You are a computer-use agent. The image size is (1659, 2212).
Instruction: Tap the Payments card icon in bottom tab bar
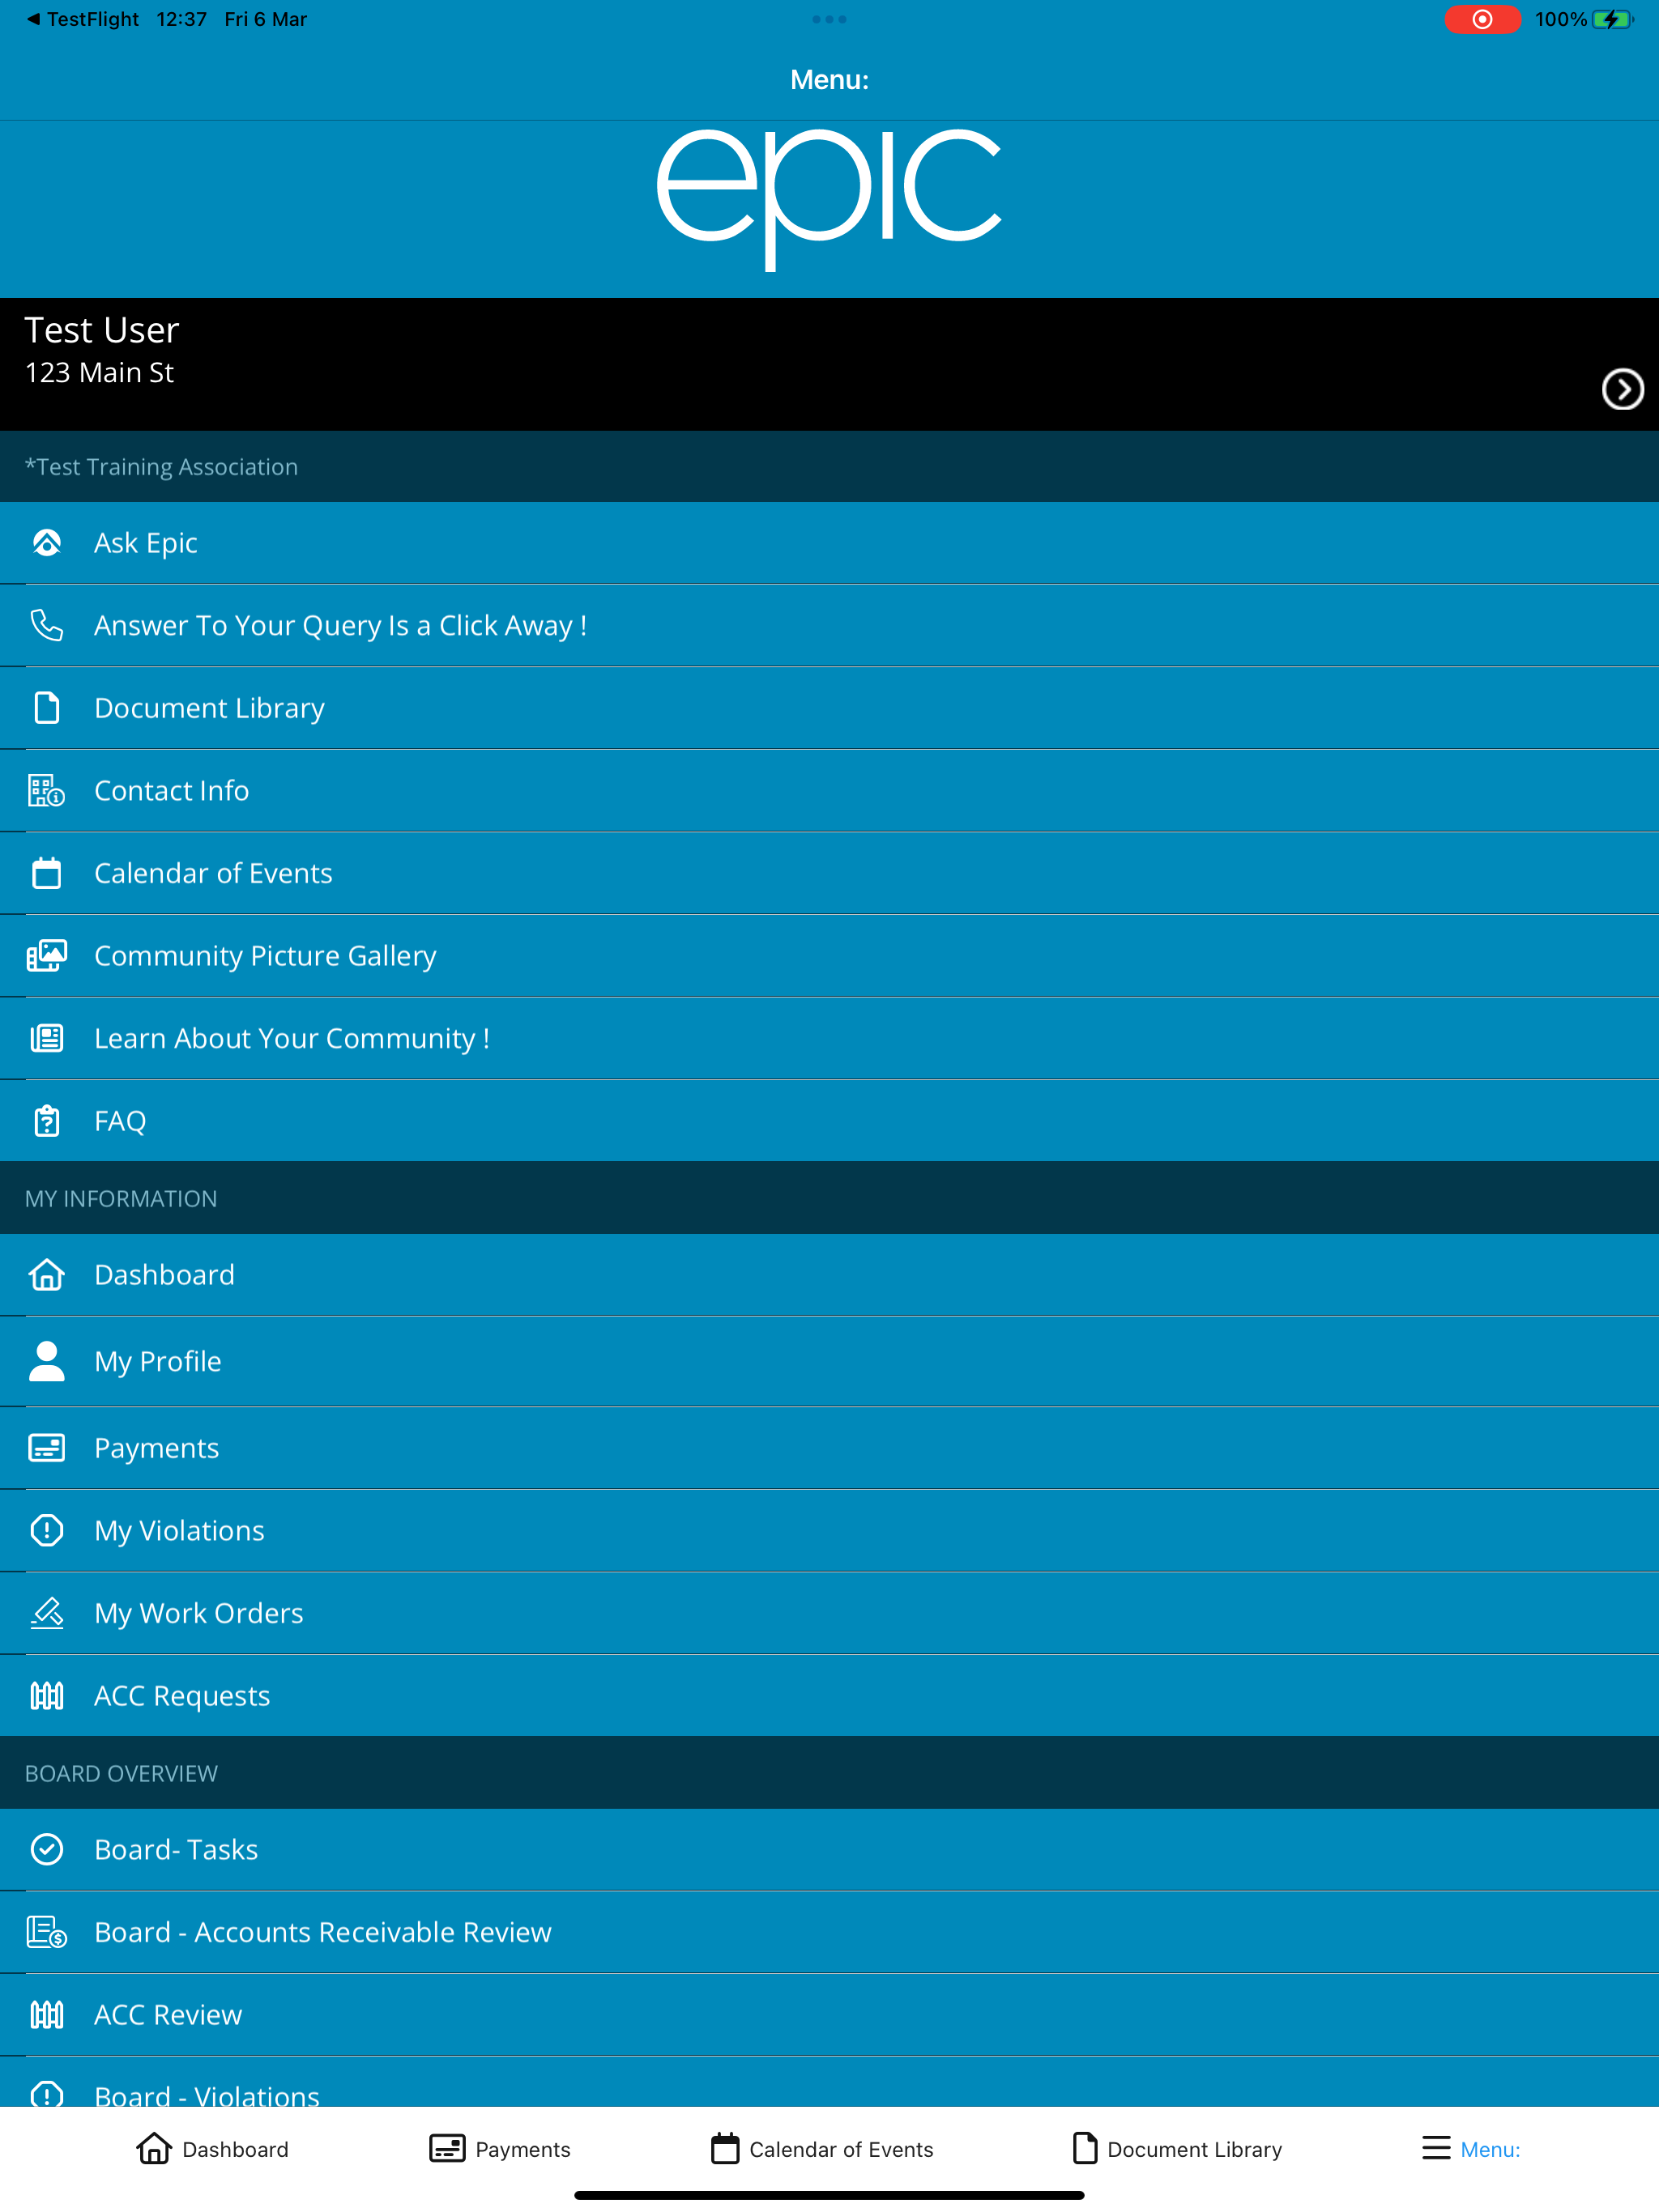click(447, 2148)
